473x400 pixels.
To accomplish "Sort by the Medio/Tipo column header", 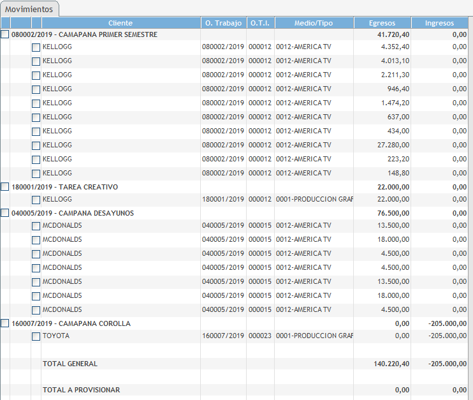I will point(314,23).
